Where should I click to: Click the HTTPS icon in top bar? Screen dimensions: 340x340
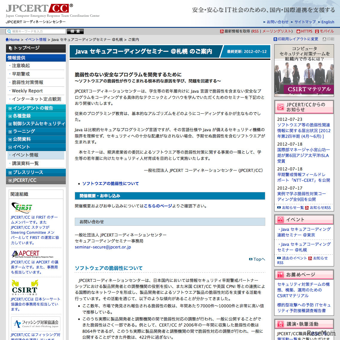coord(298,31)
